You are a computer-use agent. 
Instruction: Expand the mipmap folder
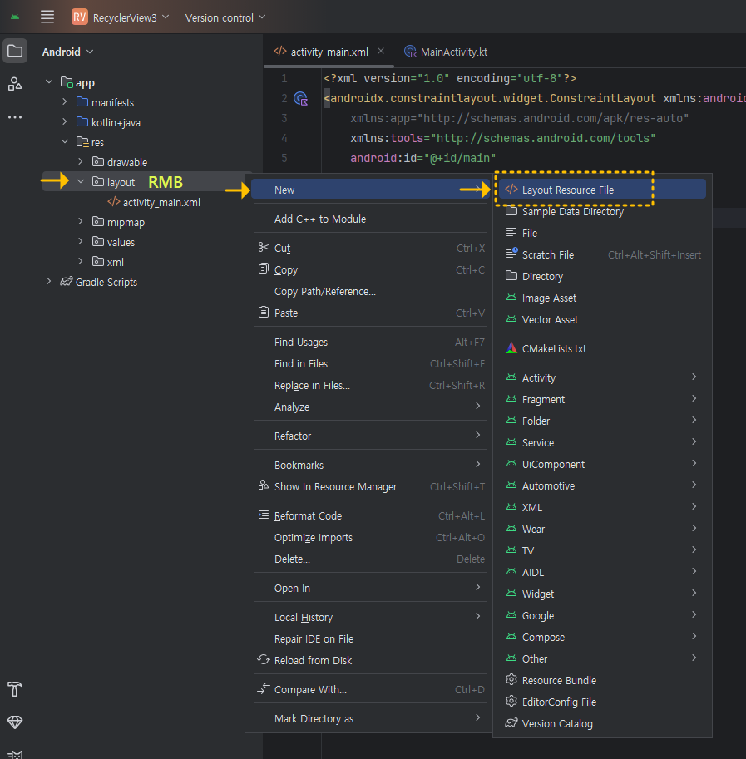coord(81,221)
